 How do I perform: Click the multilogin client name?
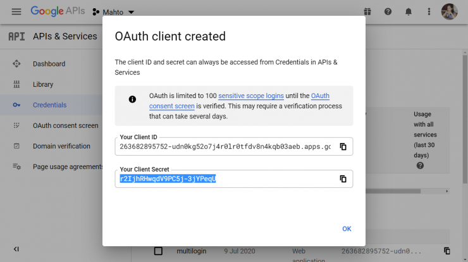192,251
